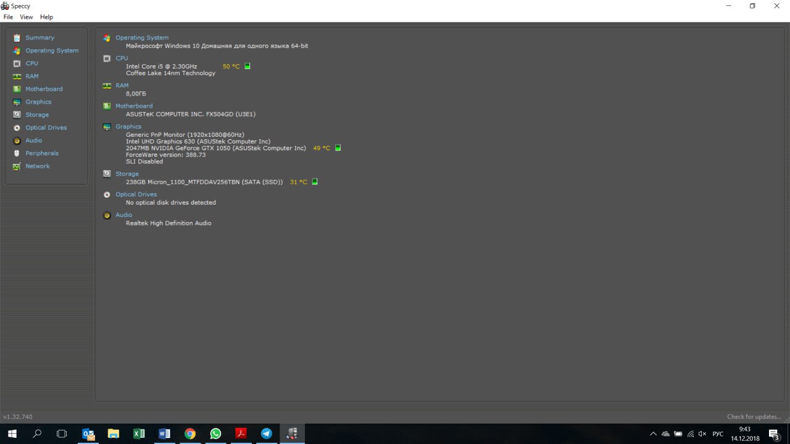Select Operating System in the sidebar

[52, 51]
